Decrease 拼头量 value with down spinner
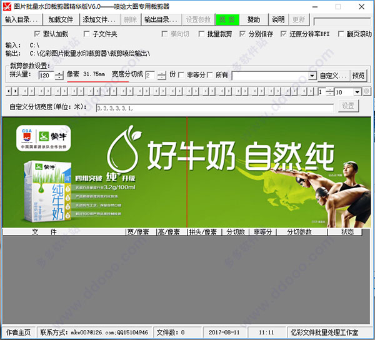The width and height of the screenshot is (375, 340). click(x=59, y=77)
